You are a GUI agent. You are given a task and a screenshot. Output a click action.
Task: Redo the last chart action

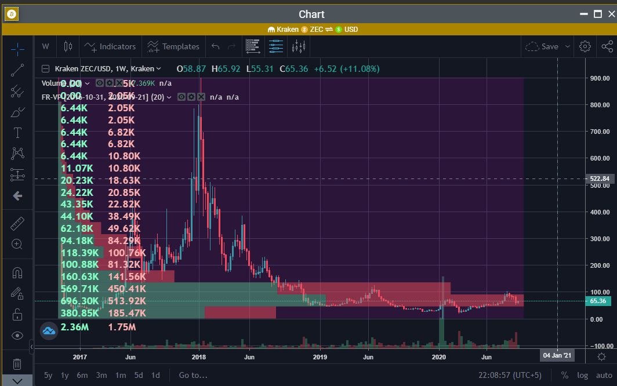coord(232,46)
